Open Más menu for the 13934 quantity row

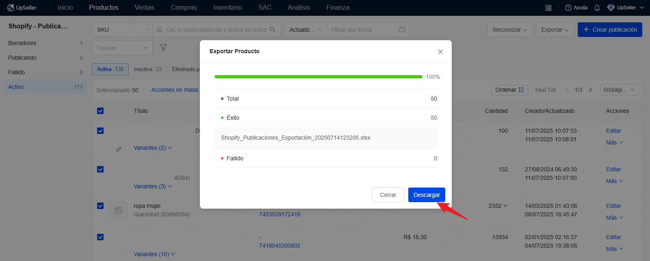(x=615, y=249)
